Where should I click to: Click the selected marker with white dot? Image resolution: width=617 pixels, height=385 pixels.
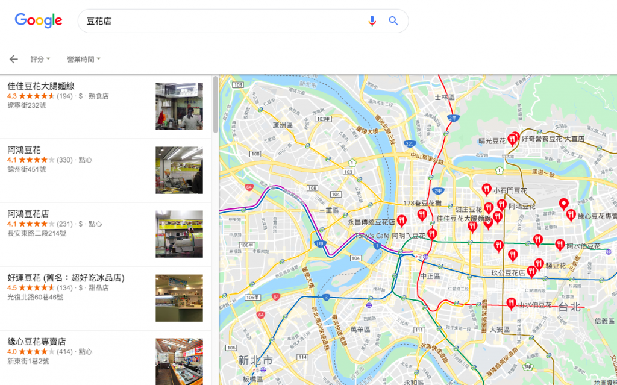coord(564,204)
